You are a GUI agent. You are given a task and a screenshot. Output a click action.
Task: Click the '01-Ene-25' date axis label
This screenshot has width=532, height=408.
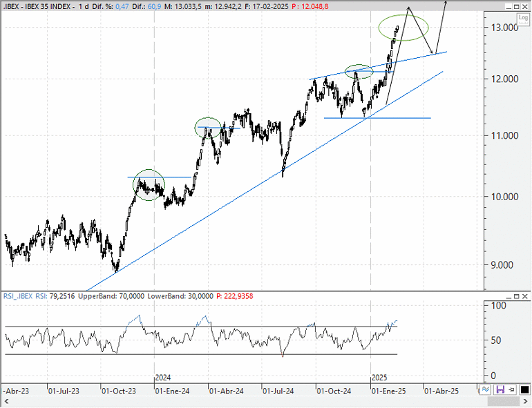[389, 391]
